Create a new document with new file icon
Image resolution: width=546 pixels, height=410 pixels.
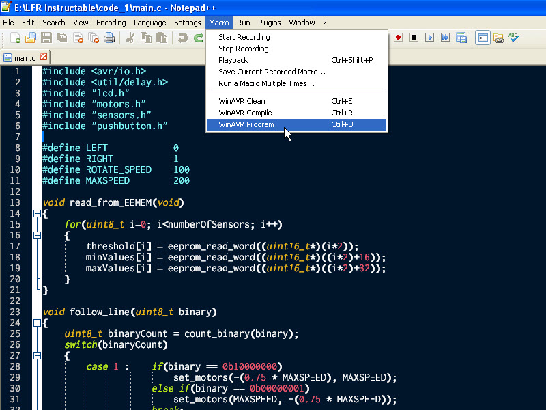click(14, 38)
